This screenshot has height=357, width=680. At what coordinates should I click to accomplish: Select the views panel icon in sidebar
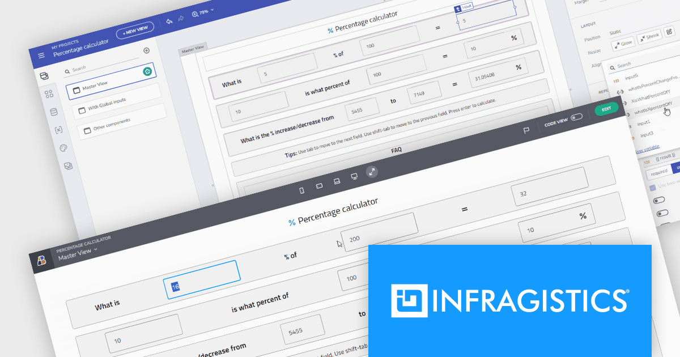click(45, 75)
